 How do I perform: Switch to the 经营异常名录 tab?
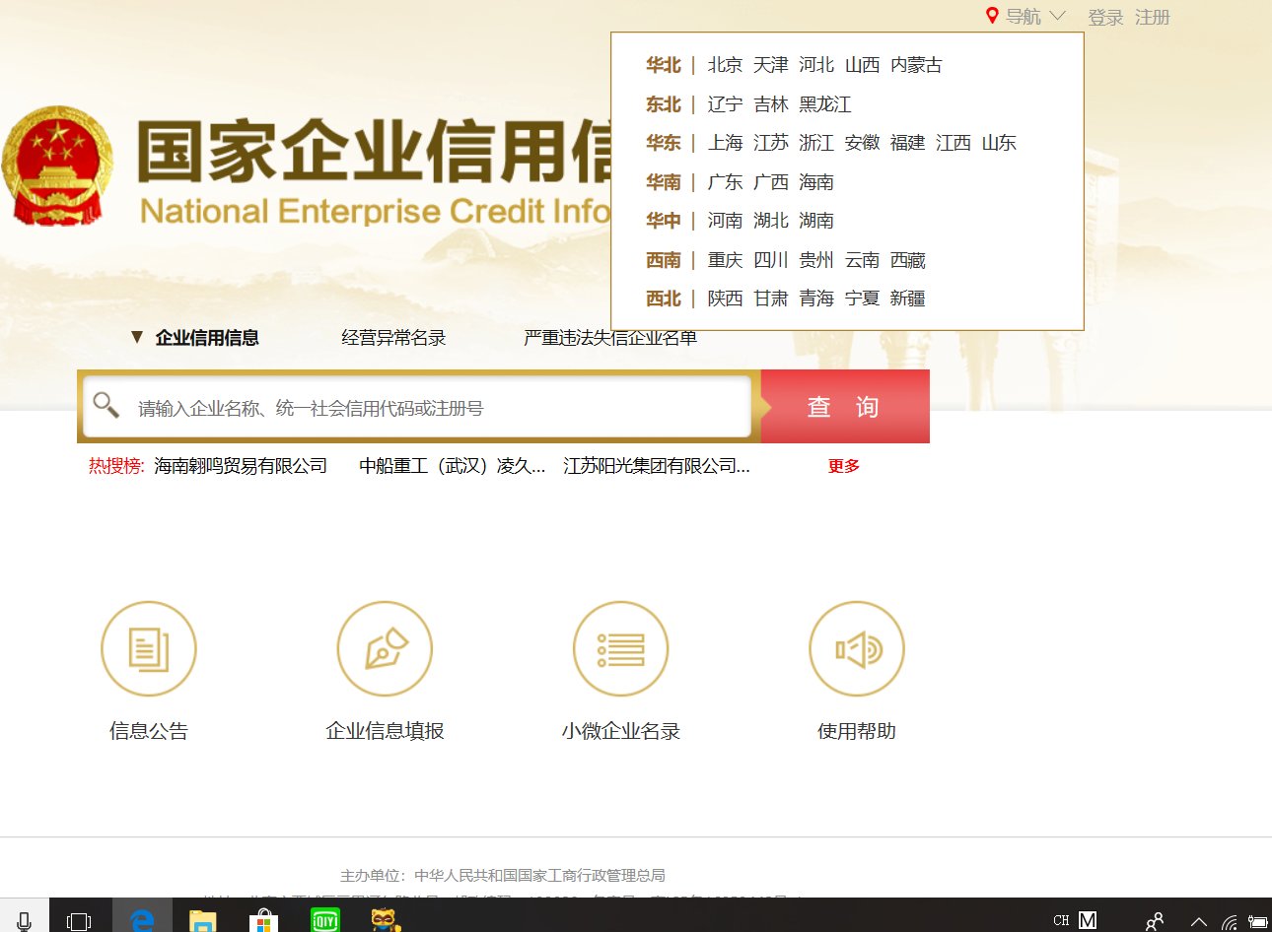point(392,337)
